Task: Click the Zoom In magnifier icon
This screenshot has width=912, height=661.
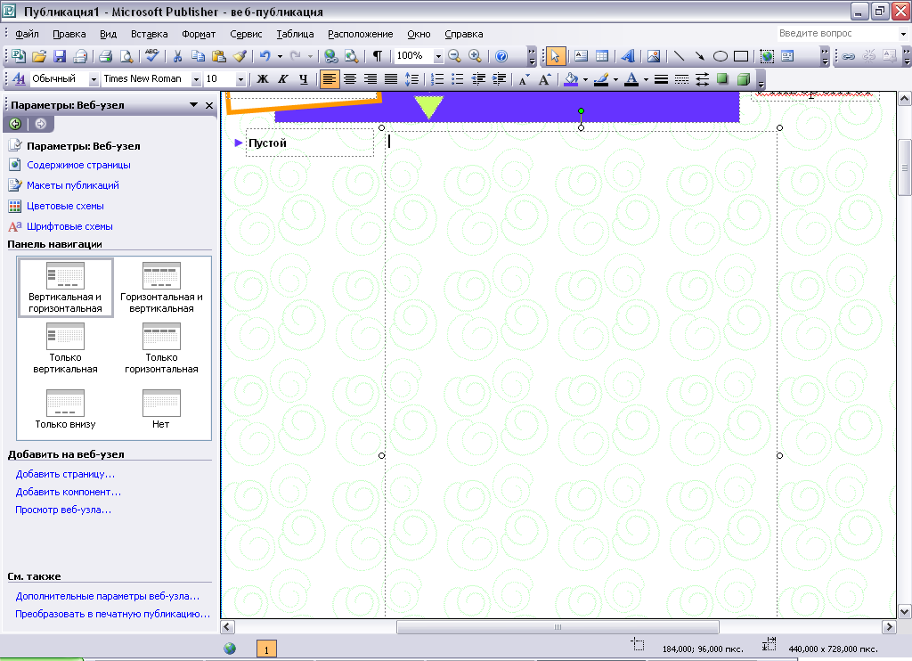Action: [476, 56]
